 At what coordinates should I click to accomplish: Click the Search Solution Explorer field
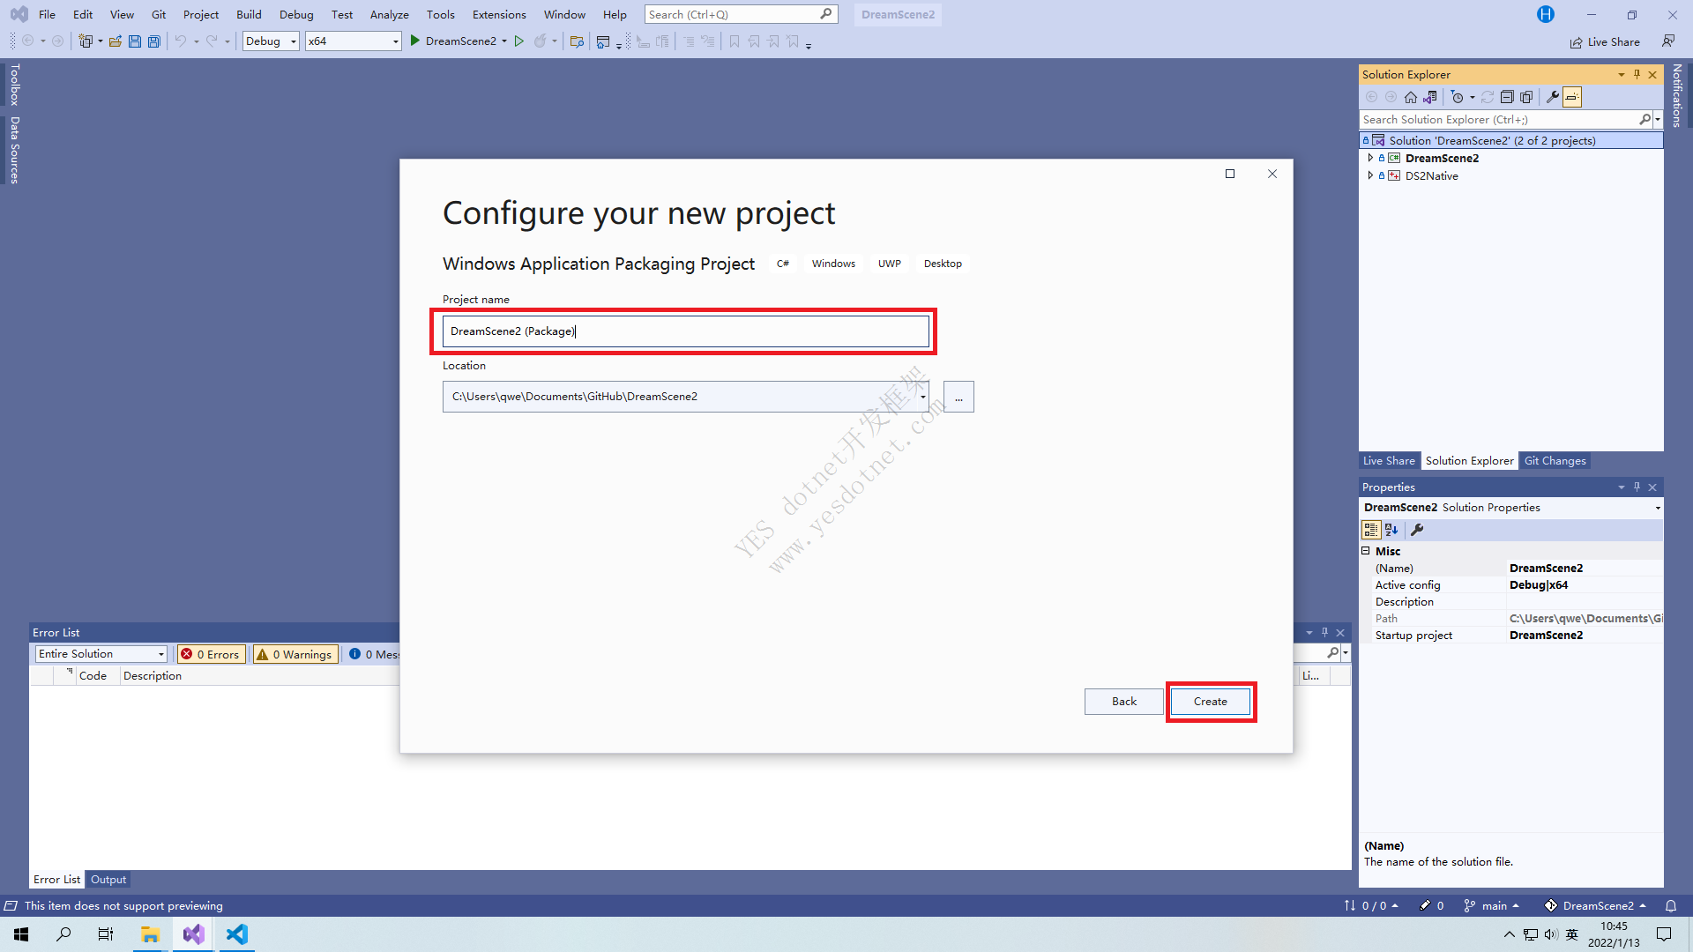[x=1499, y=120]
